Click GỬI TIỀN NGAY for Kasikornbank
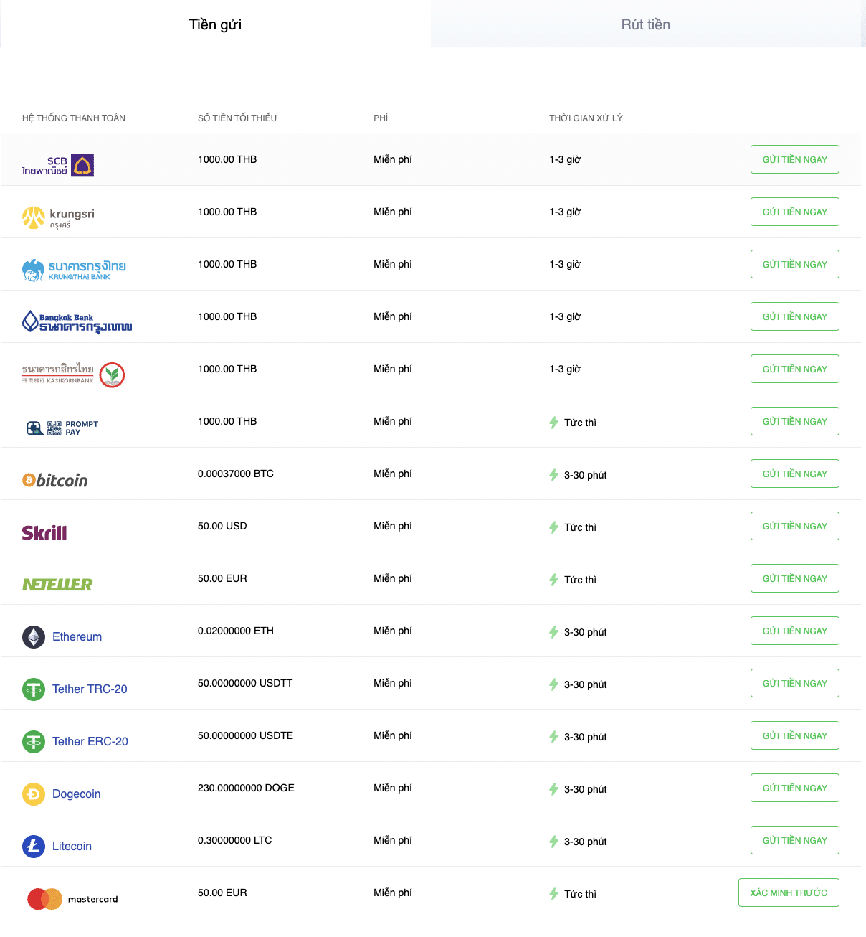The image size is (866, 937). click(795, 369)
